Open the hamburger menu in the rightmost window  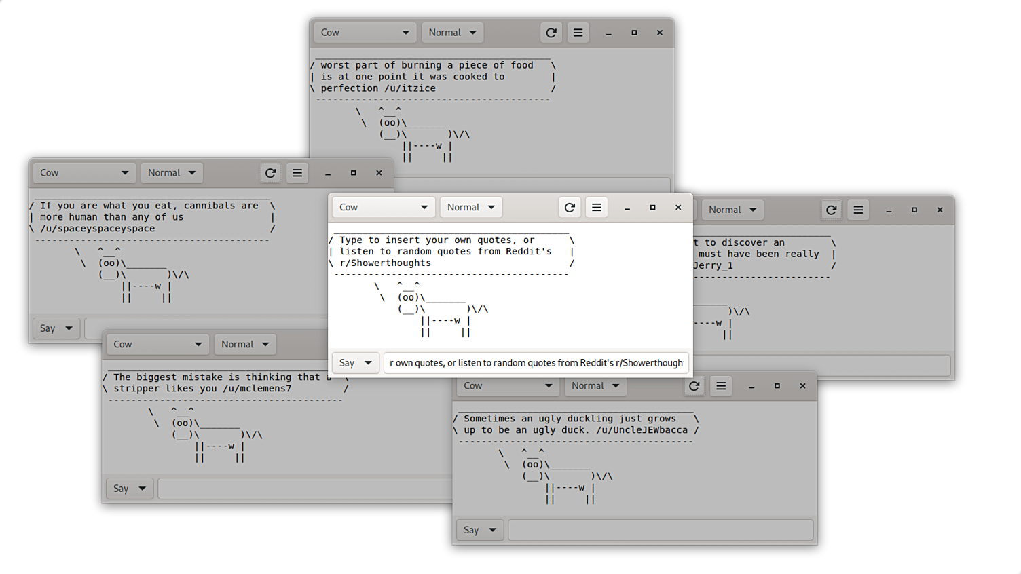pyautogui.click(x=857, y=210)
